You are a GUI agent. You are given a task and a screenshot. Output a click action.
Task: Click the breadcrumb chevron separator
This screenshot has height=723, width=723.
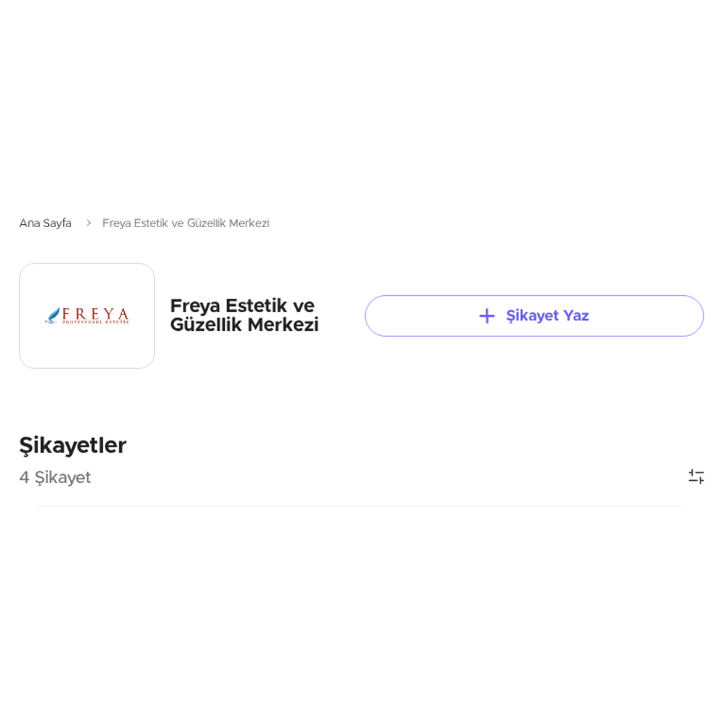tap(89, 223)
